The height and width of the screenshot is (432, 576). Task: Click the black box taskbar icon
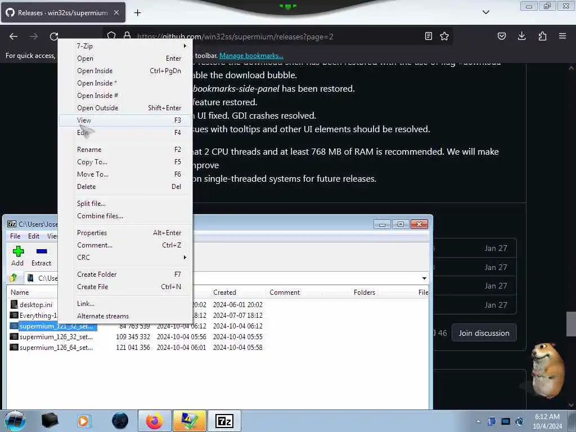[49, 421]
